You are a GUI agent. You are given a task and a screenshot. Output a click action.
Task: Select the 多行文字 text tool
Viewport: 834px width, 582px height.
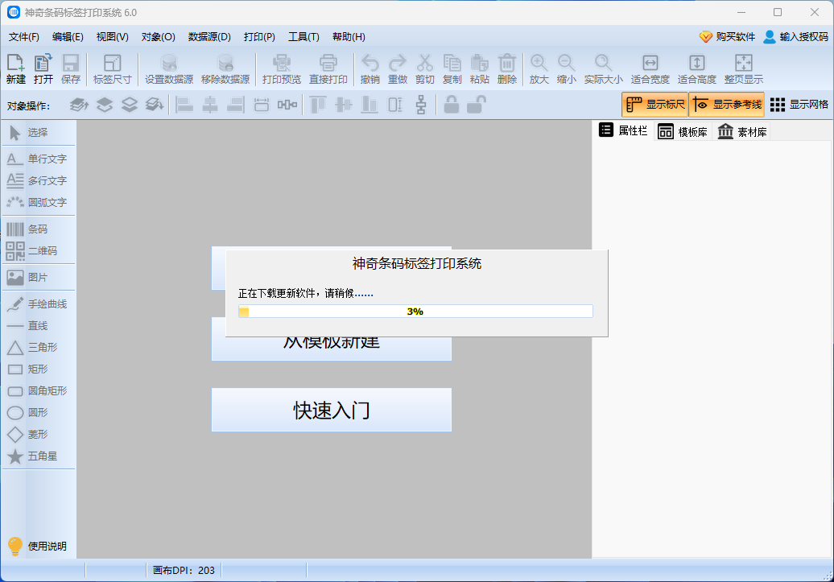click(x=39, y=180)
